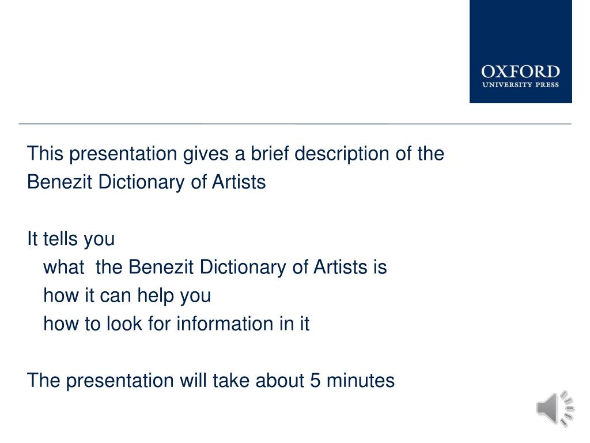
Task: Click 'how to look for information in it'
Action: tap(176, 324)
